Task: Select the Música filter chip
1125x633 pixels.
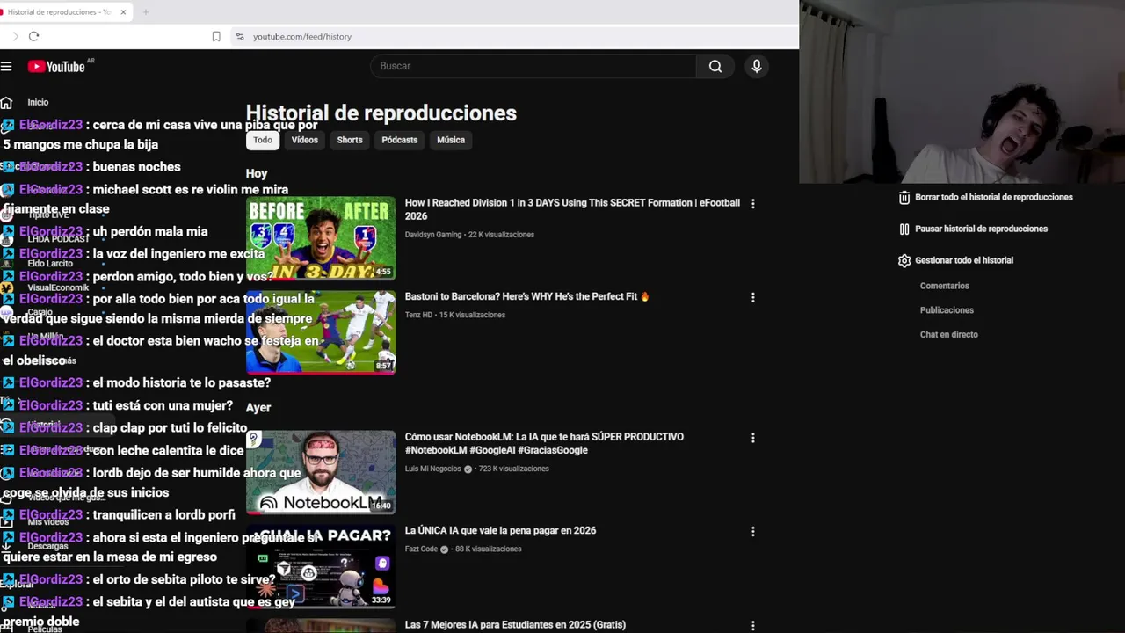Action: [x=451, y=140]
